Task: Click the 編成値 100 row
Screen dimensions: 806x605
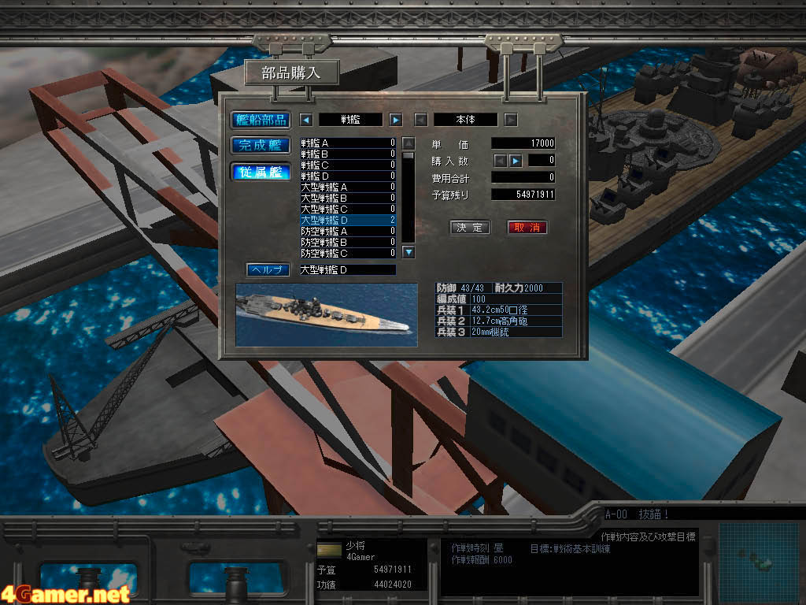Action: coord(498,299)
